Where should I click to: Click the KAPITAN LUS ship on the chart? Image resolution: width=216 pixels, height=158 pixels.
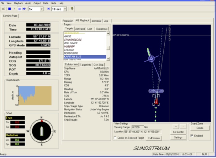156,100
